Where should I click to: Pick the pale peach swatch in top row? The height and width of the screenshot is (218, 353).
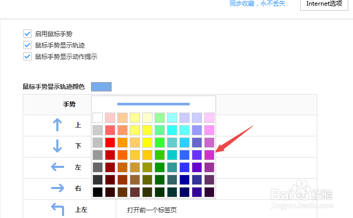[x=122, y=118]
